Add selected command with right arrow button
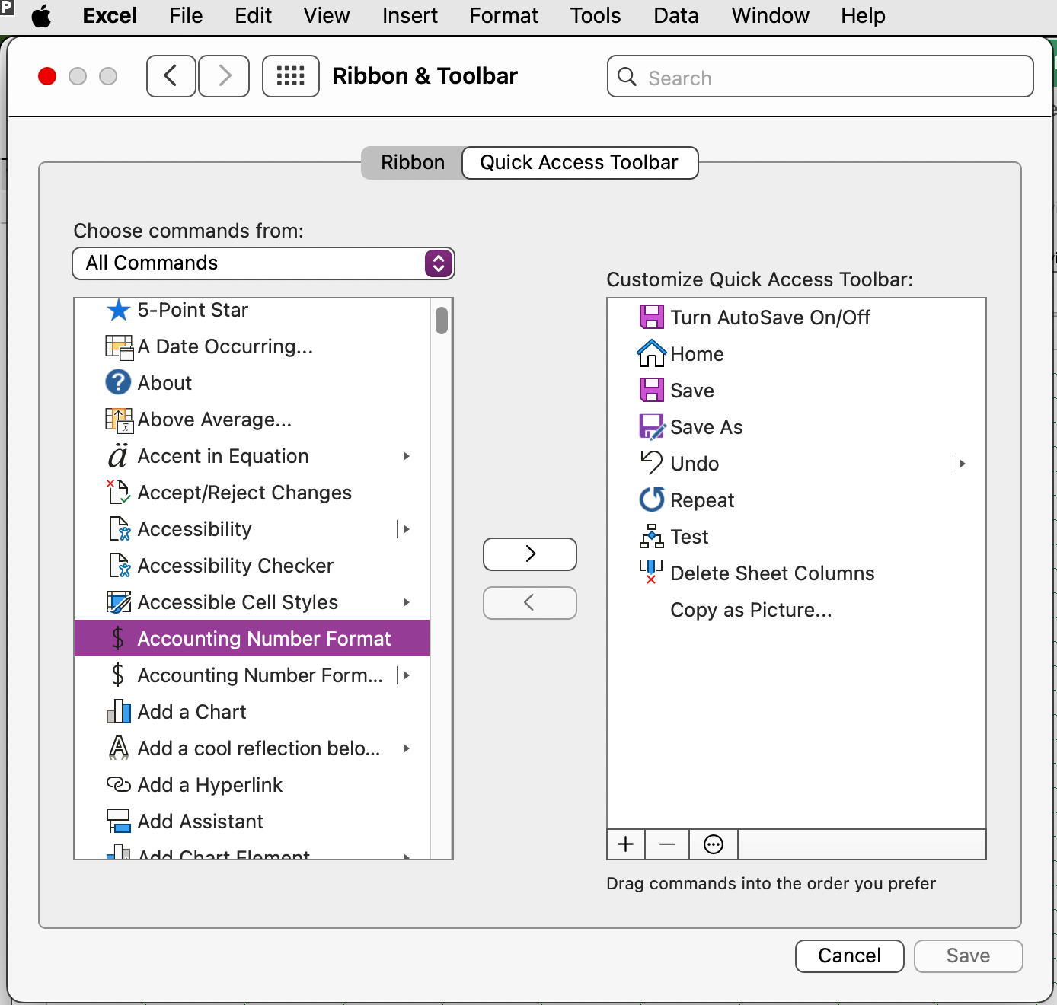Screen dimensions: 1057x1005 tap(530, 554)
